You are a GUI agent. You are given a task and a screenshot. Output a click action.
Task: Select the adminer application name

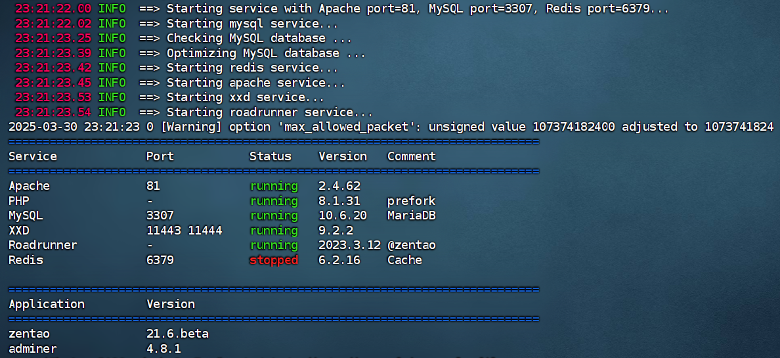click(x=33, y=349)
